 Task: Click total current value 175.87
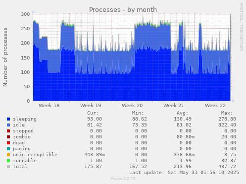93,167
